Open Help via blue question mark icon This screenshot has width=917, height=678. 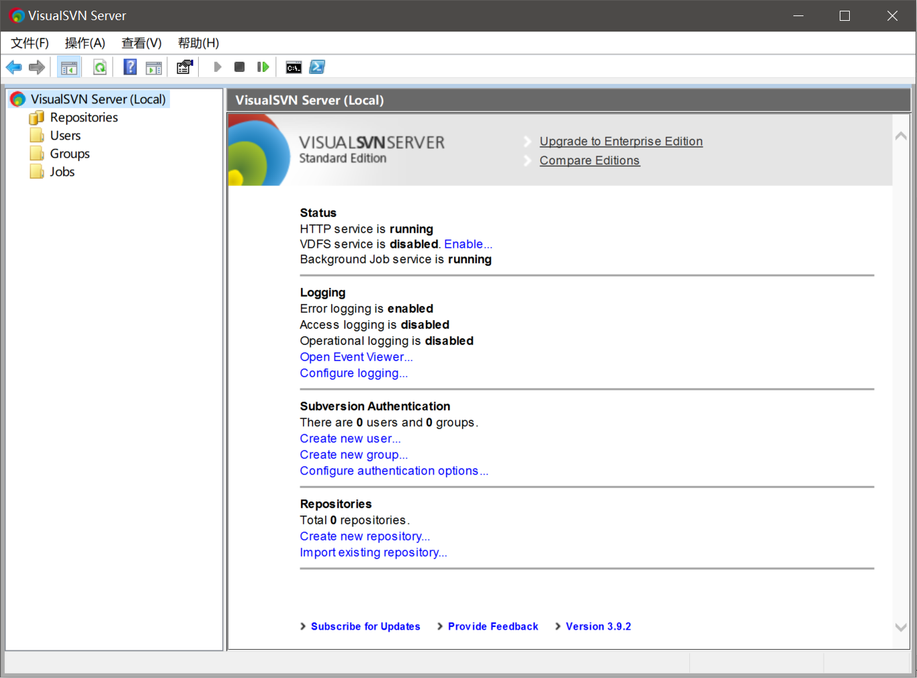130,67
